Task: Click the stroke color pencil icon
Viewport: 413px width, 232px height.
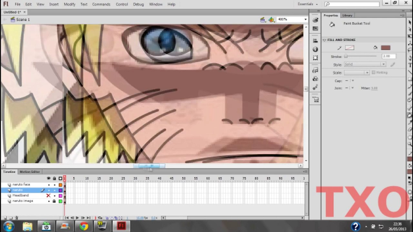Action: point(339,48)
